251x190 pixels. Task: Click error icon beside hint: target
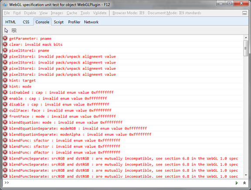click(x=5, y=80)
